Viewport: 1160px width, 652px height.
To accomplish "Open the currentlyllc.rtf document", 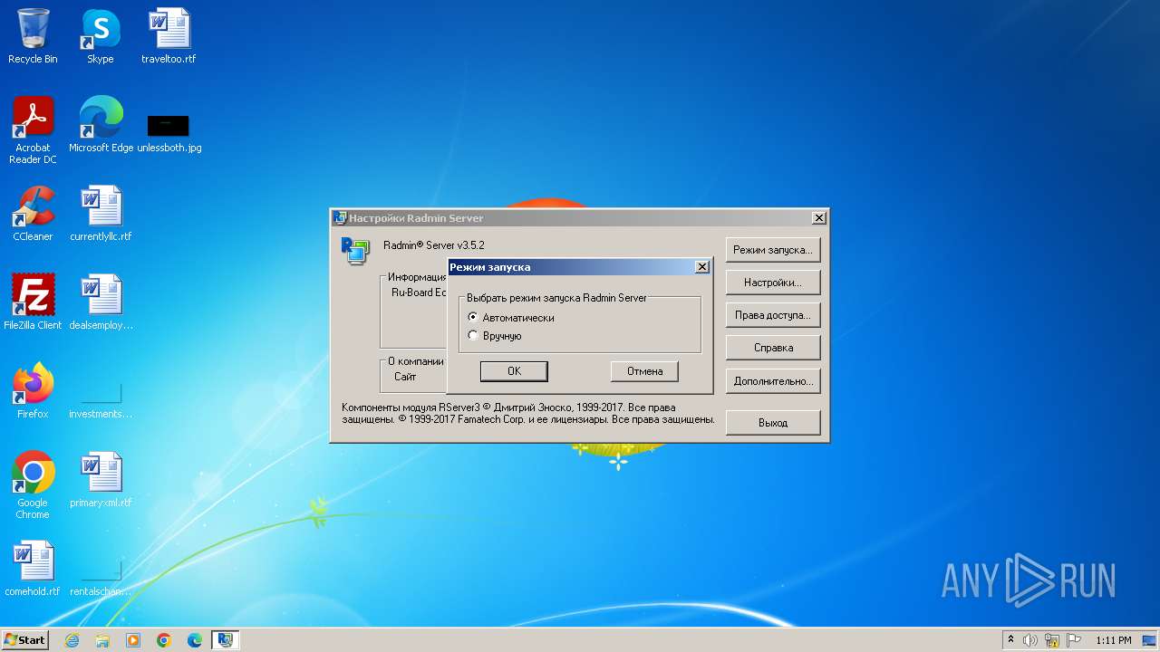I will click(x=101, y=214).
